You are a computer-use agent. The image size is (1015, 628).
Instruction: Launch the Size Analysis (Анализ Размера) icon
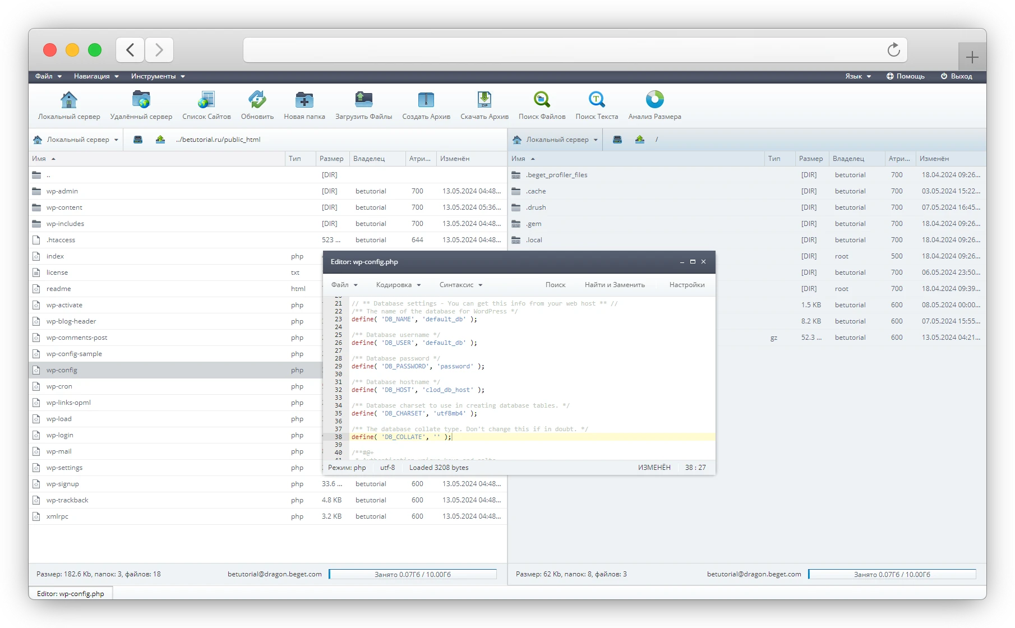654,100
